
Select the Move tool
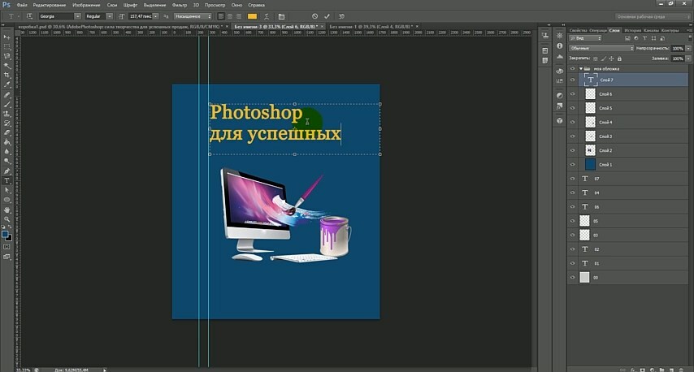(x=7, y=37)
